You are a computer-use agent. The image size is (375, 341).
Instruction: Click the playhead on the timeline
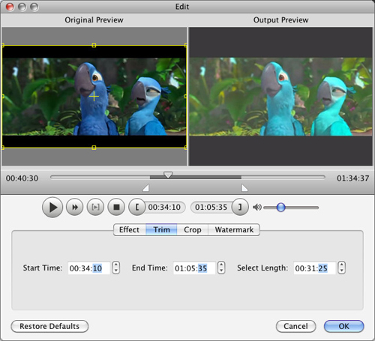(x=168, y=175)
